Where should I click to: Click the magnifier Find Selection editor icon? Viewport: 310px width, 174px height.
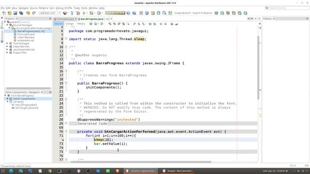110,24
